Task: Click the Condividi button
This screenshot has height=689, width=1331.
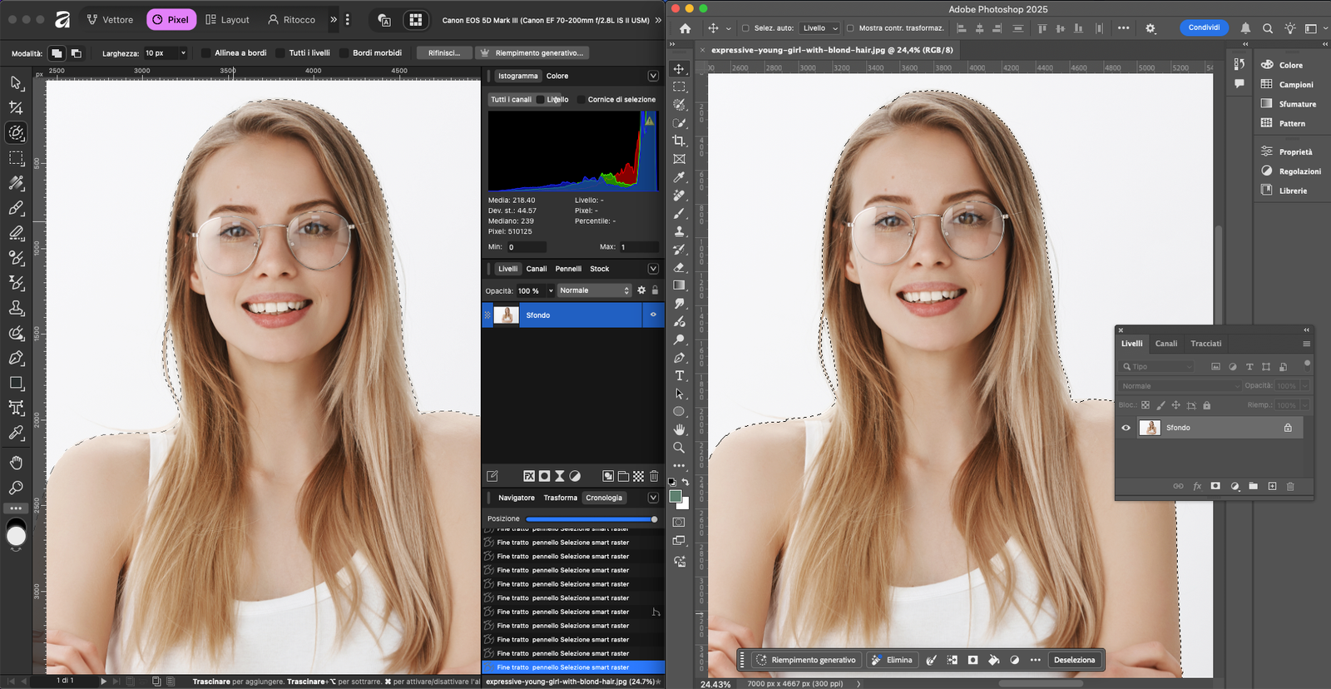Action: [1204, 27]
